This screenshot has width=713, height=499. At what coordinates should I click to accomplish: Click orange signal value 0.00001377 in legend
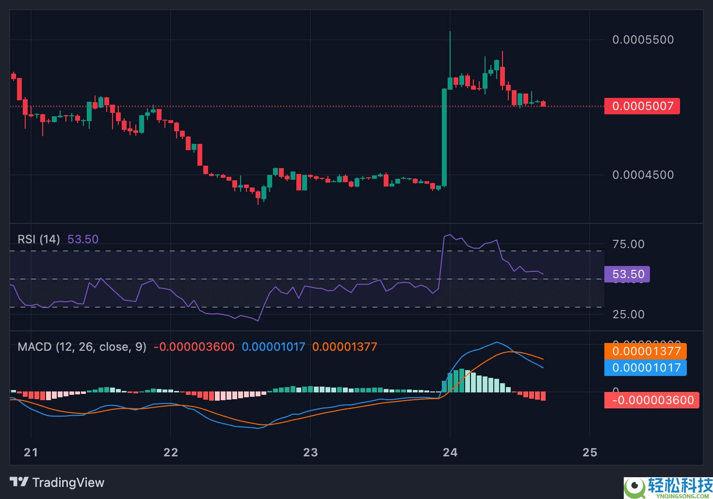point(344,347)
